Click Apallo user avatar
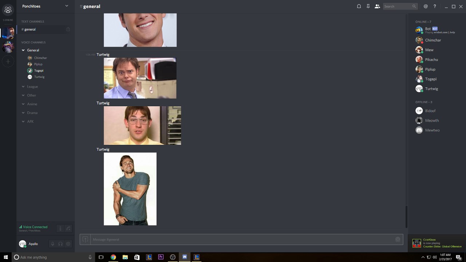 pyautogui.click(x=23, y=244)
